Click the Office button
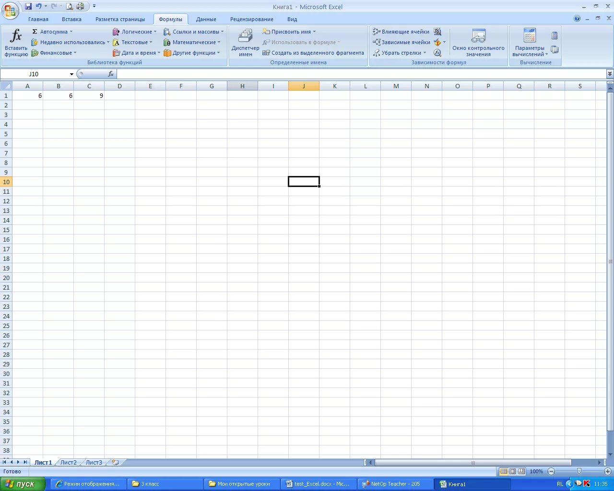 [10, 10]
